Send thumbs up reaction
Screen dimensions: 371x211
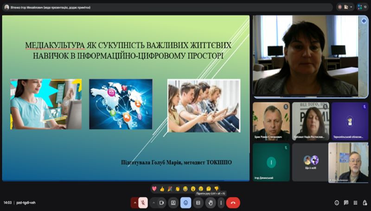[162, 189]
